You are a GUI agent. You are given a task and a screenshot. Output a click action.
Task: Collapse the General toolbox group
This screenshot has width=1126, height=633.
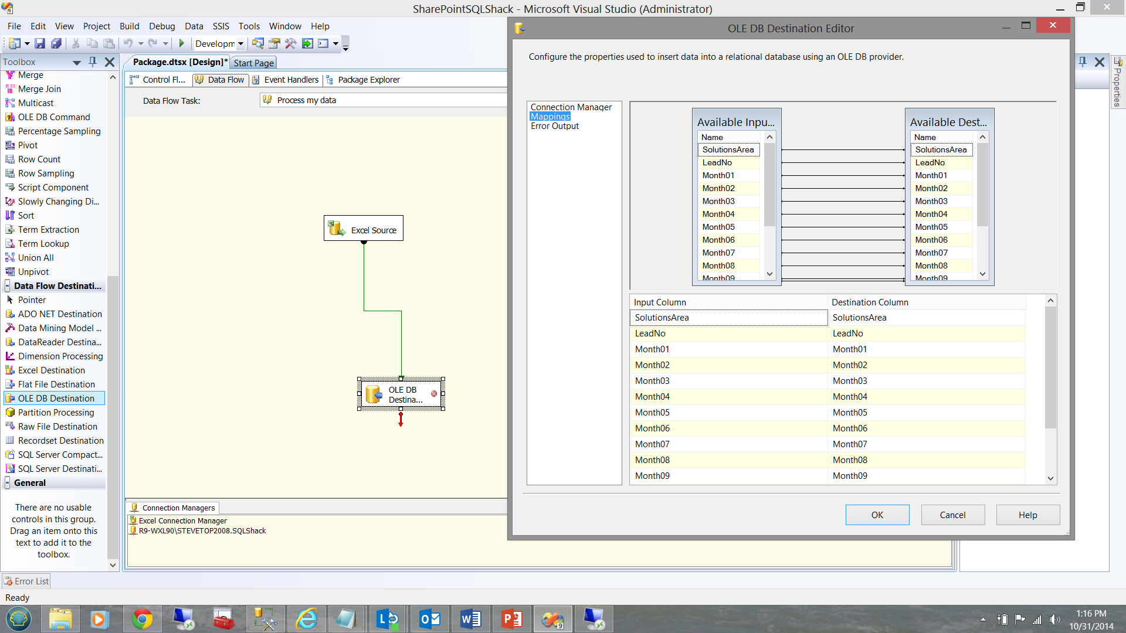[8, 483]
